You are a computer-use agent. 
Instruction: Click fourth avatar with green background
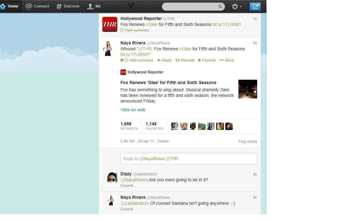(202, 126)
